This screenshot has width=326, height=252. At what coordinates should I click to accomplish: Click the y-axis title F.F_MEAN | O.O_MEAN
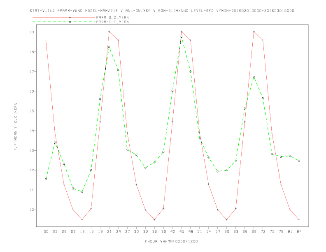click(x=16, y=127)
